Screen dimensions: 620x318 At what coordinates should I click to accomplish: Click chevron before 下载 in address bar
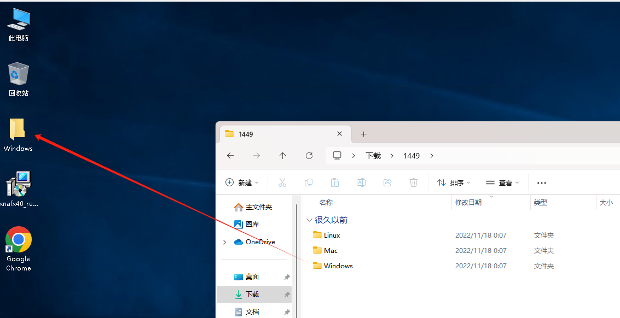click(354, 156)
